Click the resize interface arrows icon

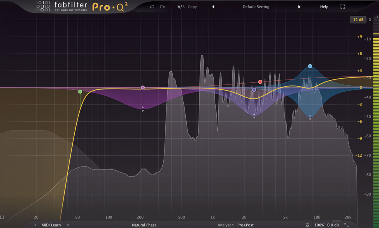[346, 225]
